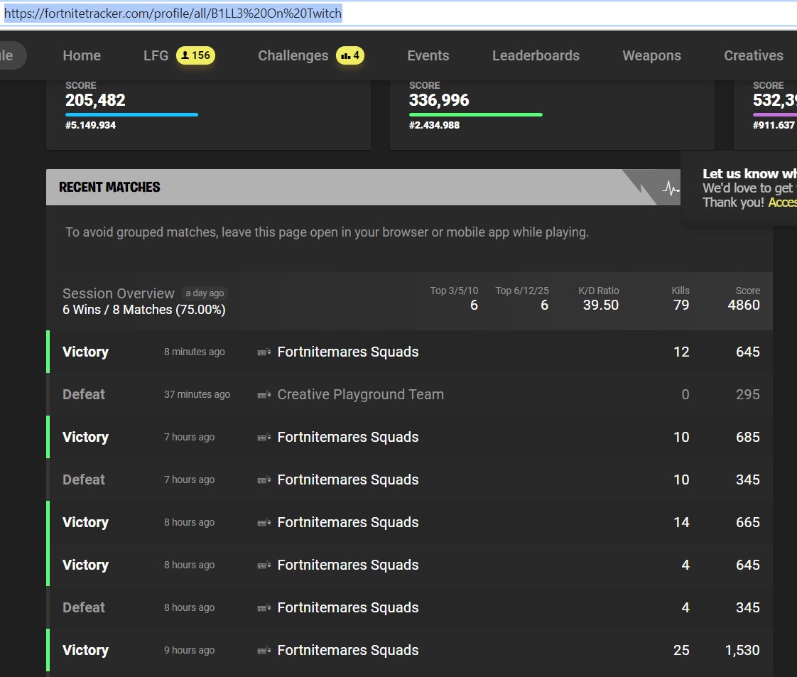Click keyboard icon in the 7 hours ago Victory row
The height and width of the screenshot is (677, 797).
[264, 438]
